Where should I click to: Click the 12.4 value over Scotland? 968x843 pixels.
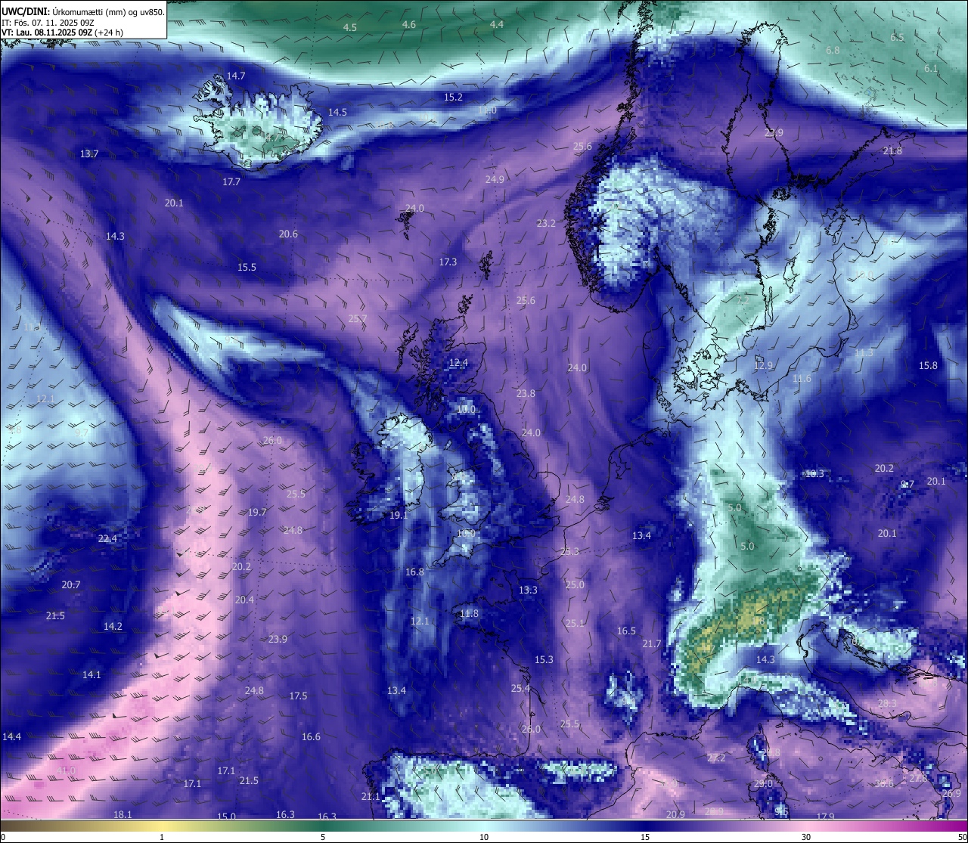(x=458, y=364)
